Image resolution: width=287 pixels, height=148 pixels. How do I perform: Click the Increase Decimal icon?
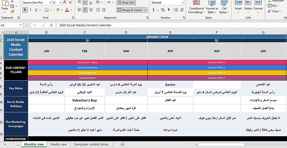[x=176, y=10]
